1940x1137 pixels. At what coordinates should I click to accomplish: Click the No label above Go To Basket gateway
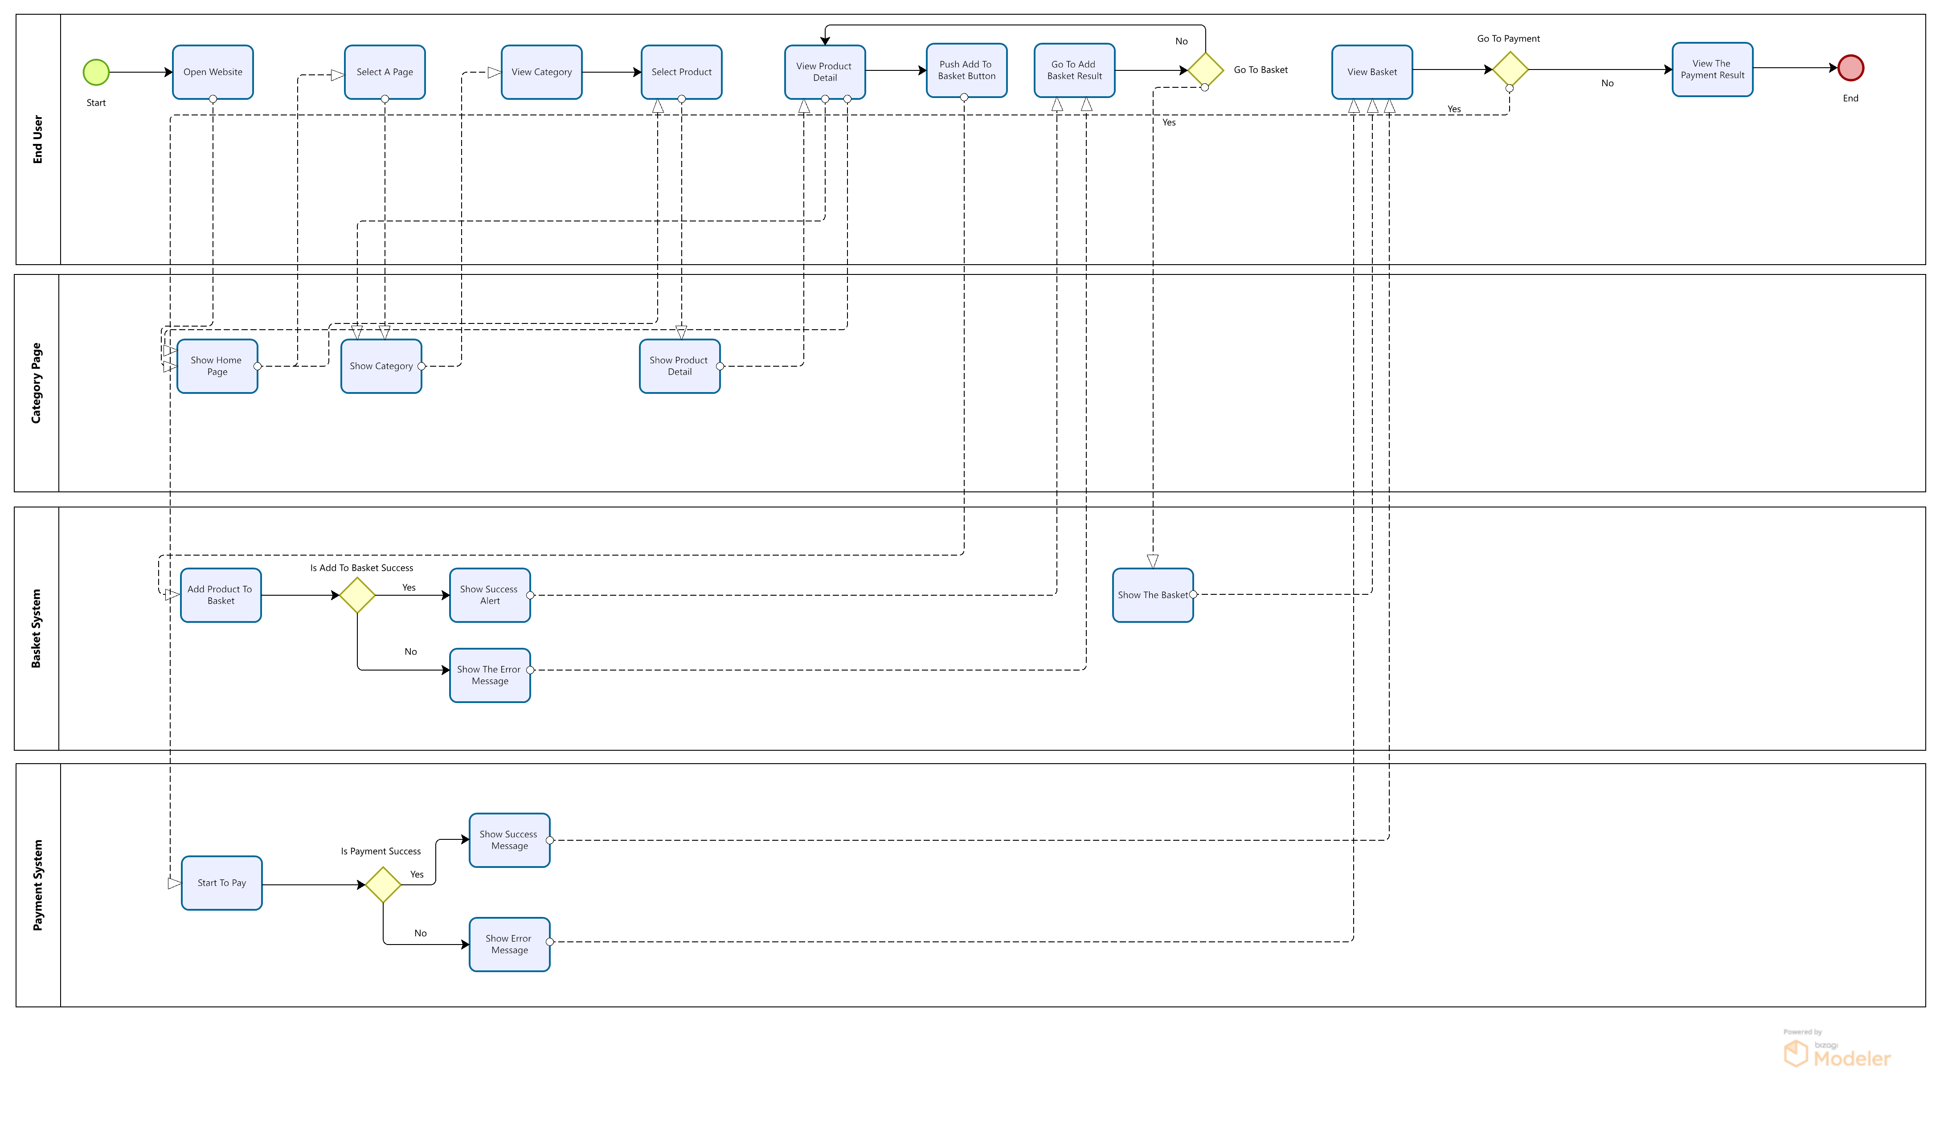1181,41
